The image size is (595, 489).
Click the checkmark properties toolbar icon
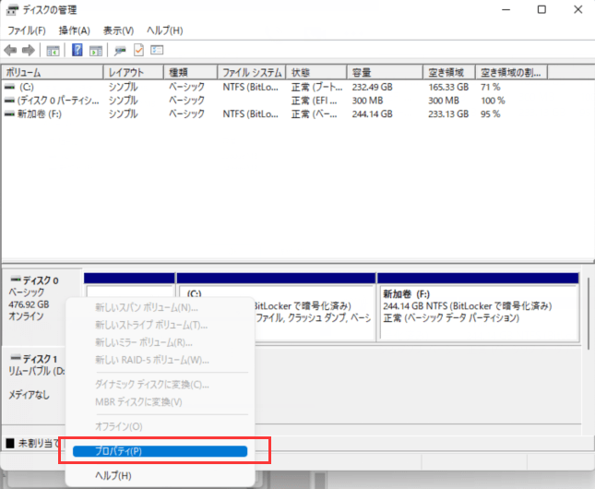[x=138, y=50]
